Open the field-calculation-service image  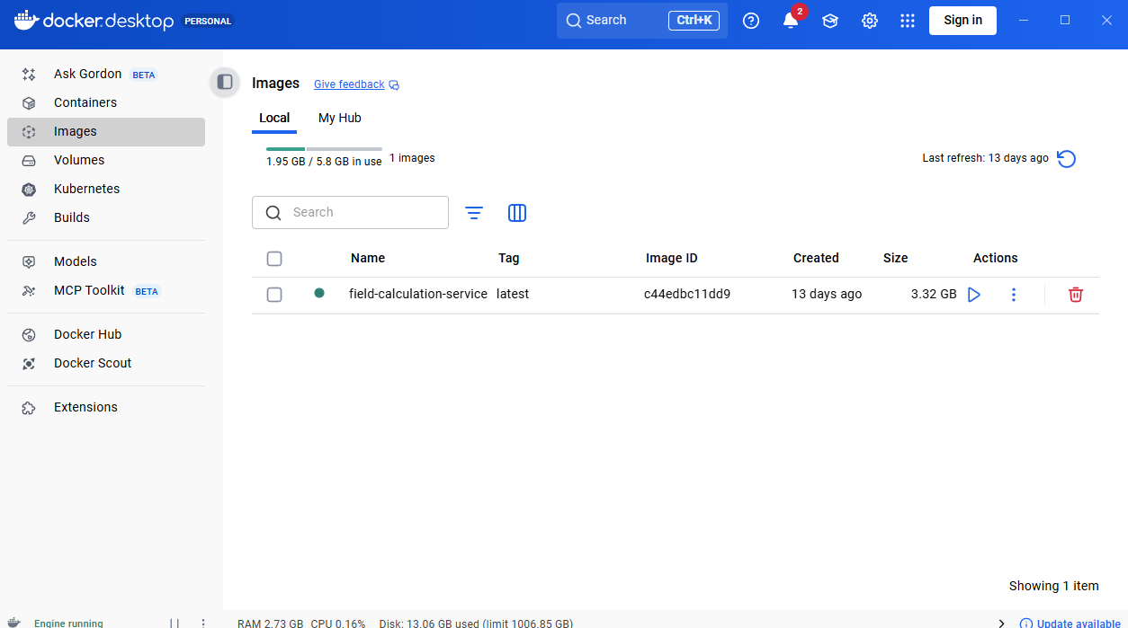pos(418,294)
